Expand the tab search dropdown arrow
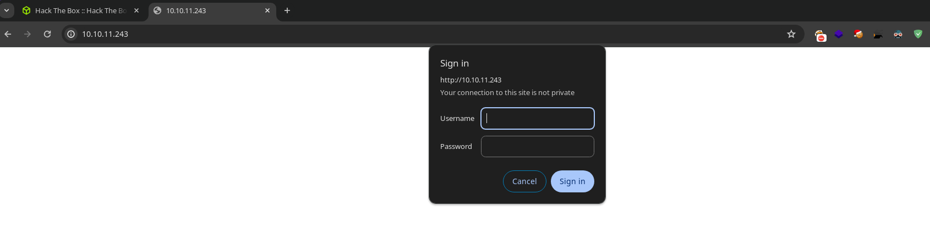The width and height of the screenshot is (930, 238). coord(7,10)
